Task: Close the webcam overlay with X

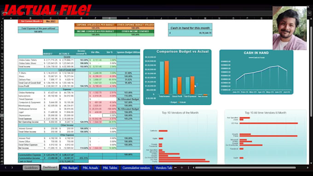Action: click(x=308, y=7)
